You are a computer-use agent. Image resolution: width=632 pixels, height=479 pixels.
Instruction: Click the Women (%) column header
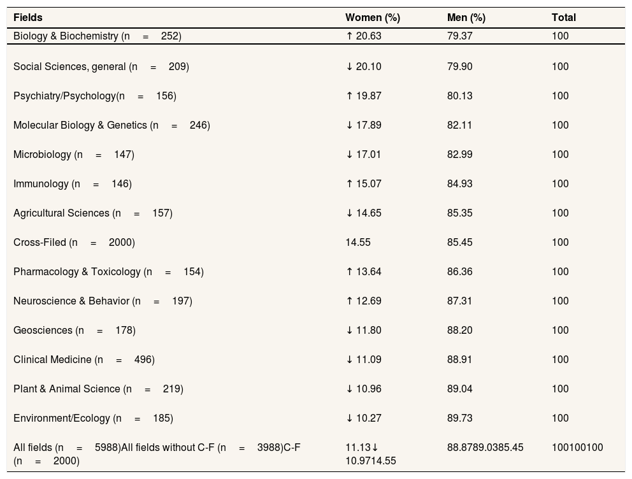[372, 18]
